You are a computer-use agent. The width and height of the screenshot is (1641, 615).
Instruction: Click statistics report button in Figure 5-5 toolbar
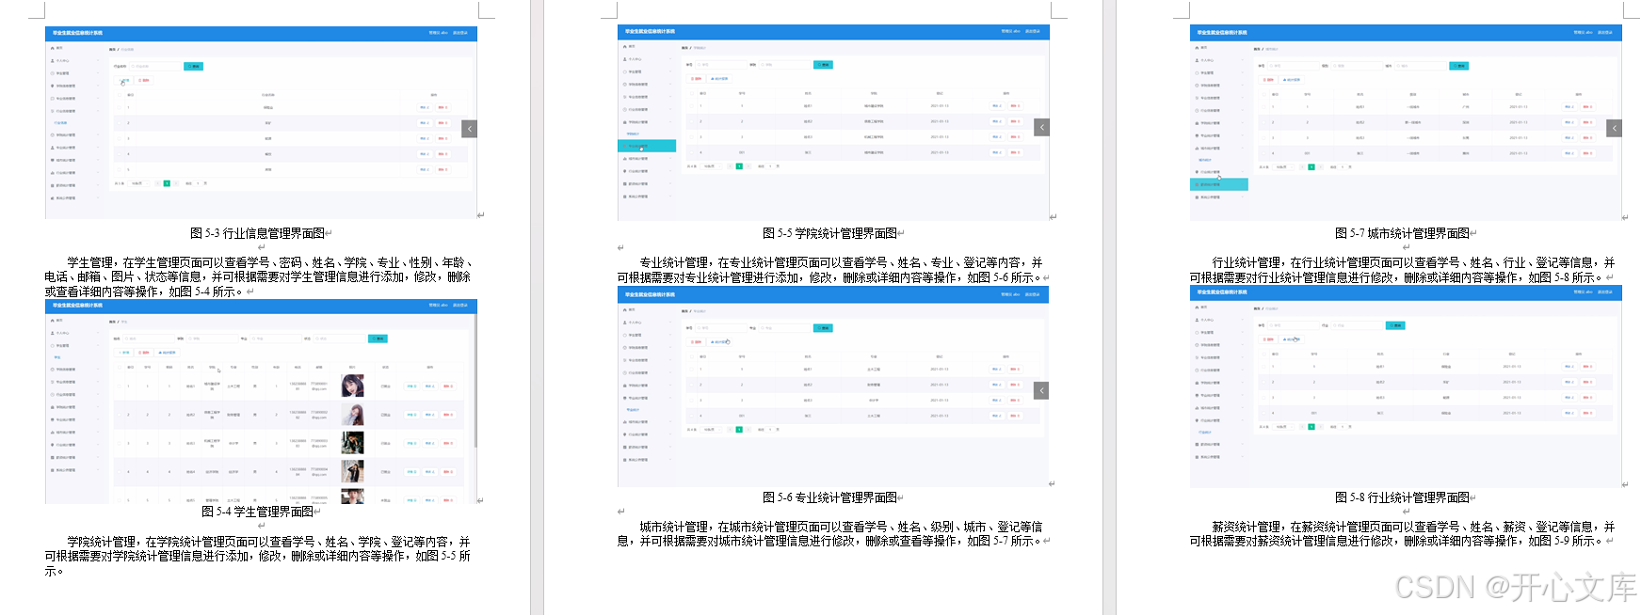tap(719, 79)
